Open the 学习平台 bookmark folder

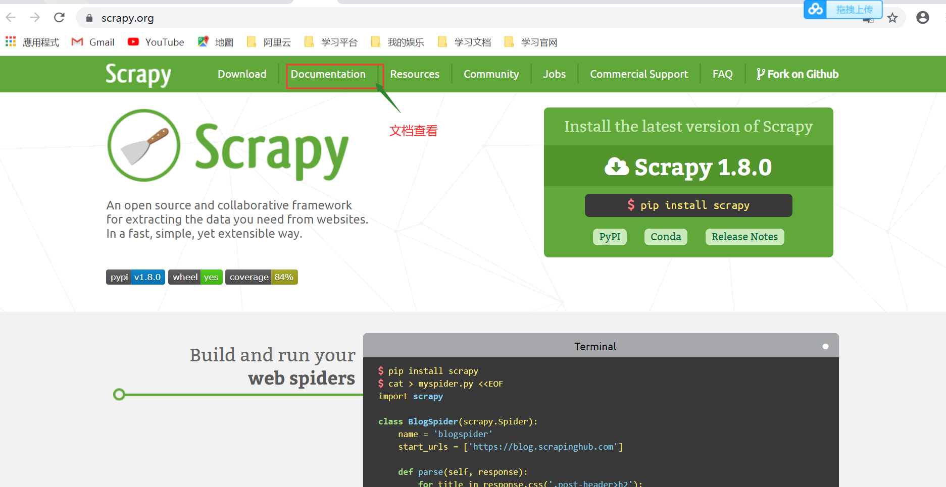click(x=331, y=42)
